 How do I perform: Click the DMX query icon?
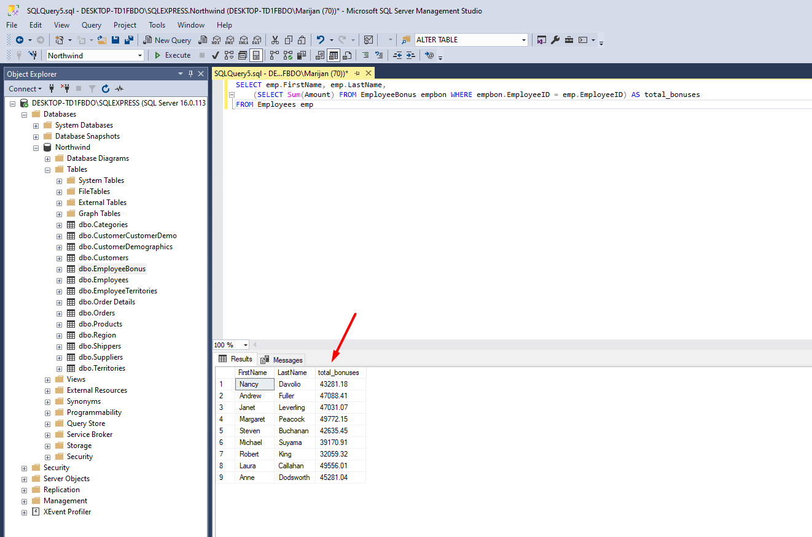point(230,40)
